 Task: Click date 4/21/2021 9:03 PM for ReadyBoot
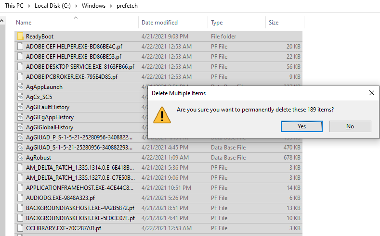pos(165,37)
